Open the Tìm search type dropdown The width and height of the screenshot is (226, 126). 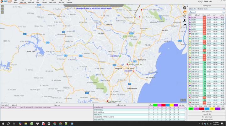(x=192, y=12)
